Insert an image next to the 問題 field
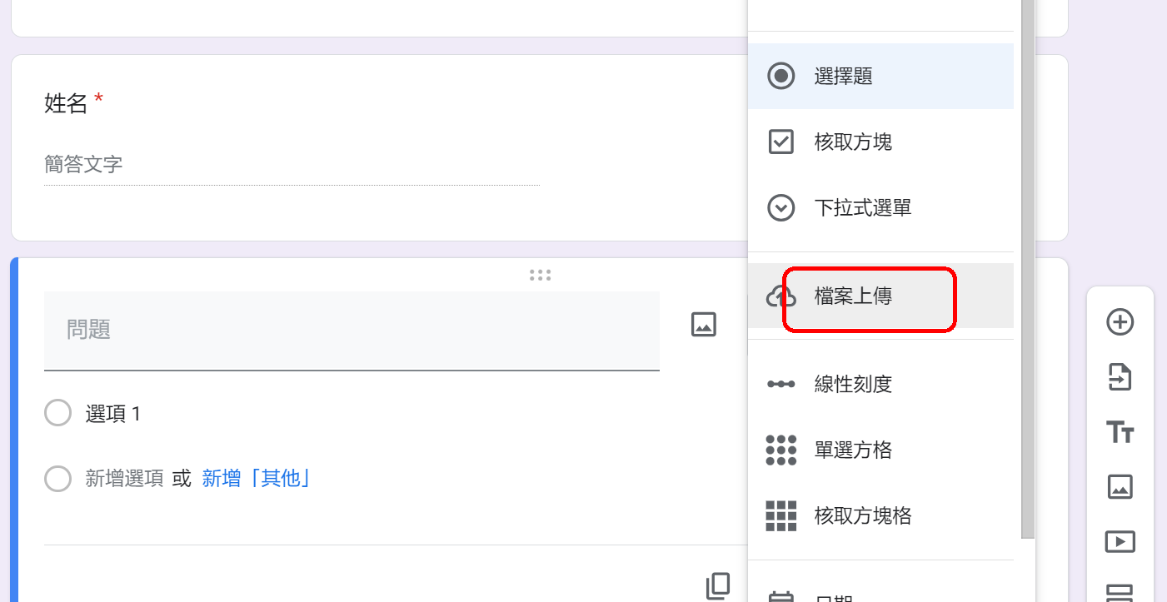 point(704,325)
